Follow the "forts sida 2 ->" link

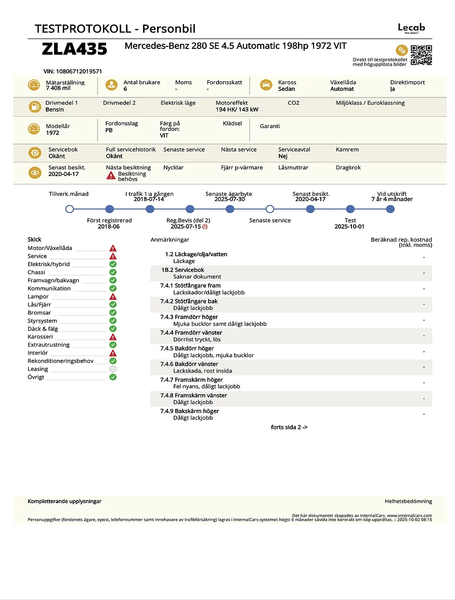click(289, 427)
